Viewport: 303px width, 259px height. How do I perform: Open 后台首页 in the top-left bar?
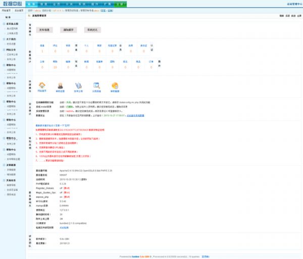pos(19,11)
